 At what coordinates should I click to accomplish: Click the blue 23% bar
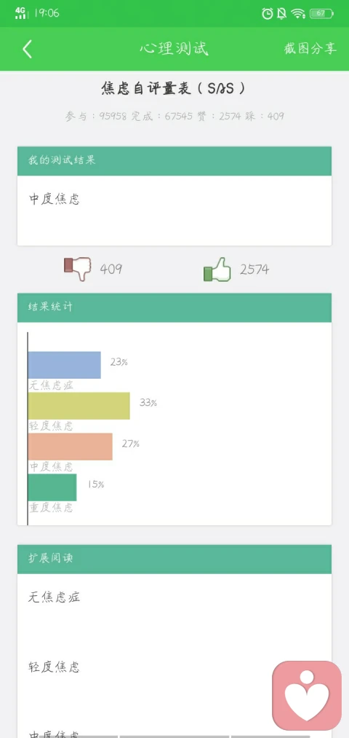(x=65, y=365)
